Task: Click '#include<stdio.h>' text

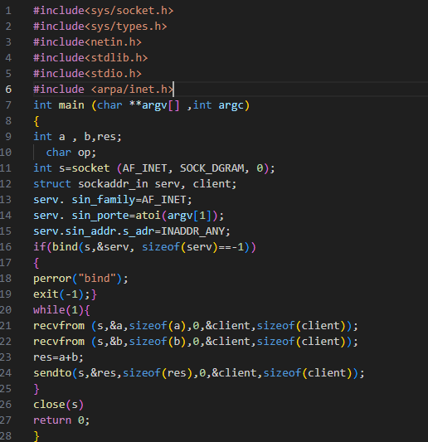Action: tap(87, 74)
